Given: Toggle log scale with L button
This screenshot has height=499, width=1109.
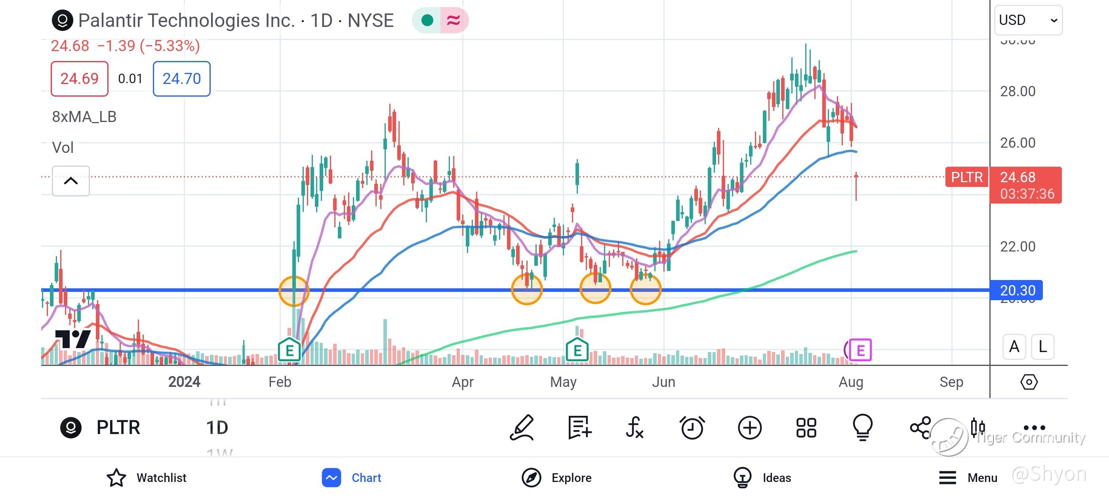Looking at the screenshot, I should pyautogui.click(x=1042, y=347).
